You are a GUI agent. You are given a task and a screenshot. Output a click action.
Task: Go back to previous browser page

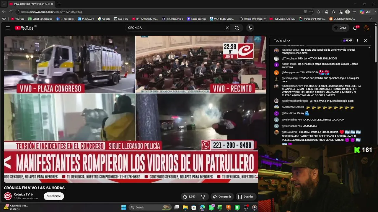[x=4, y=12]
